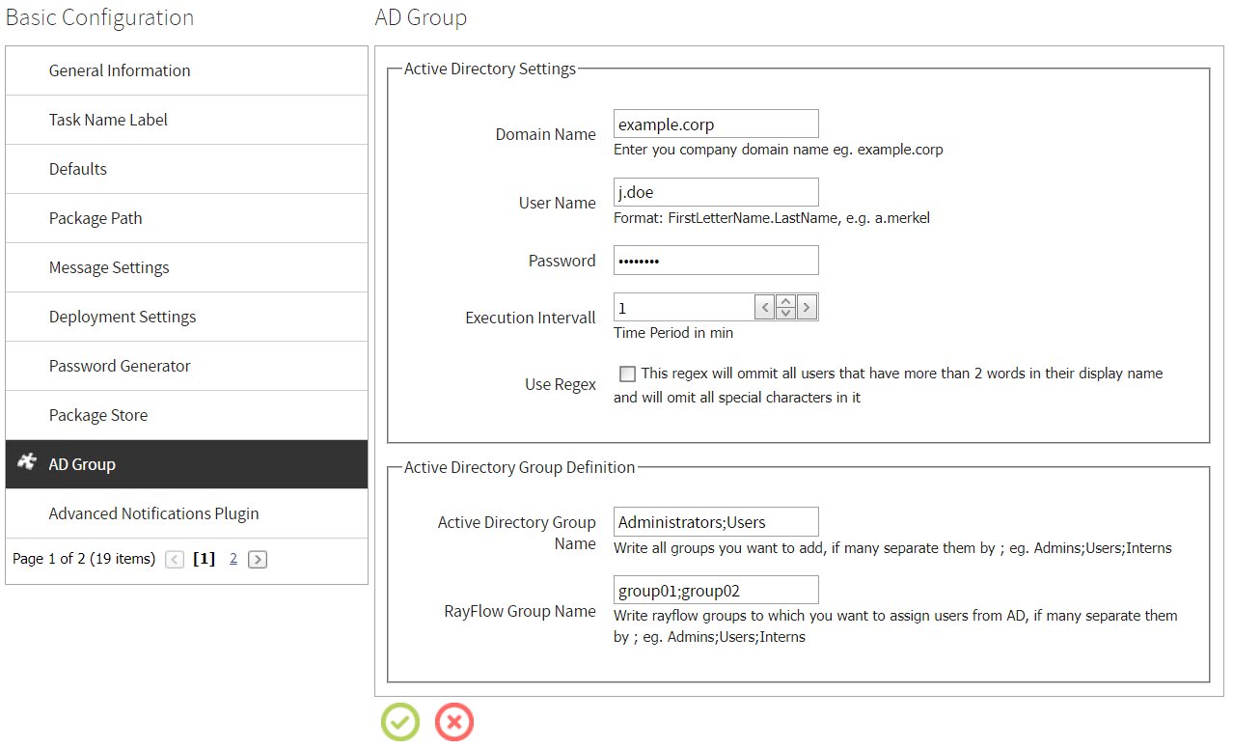
Task: Open Advanced Notifications Plugin section
Action: (154, 513)
